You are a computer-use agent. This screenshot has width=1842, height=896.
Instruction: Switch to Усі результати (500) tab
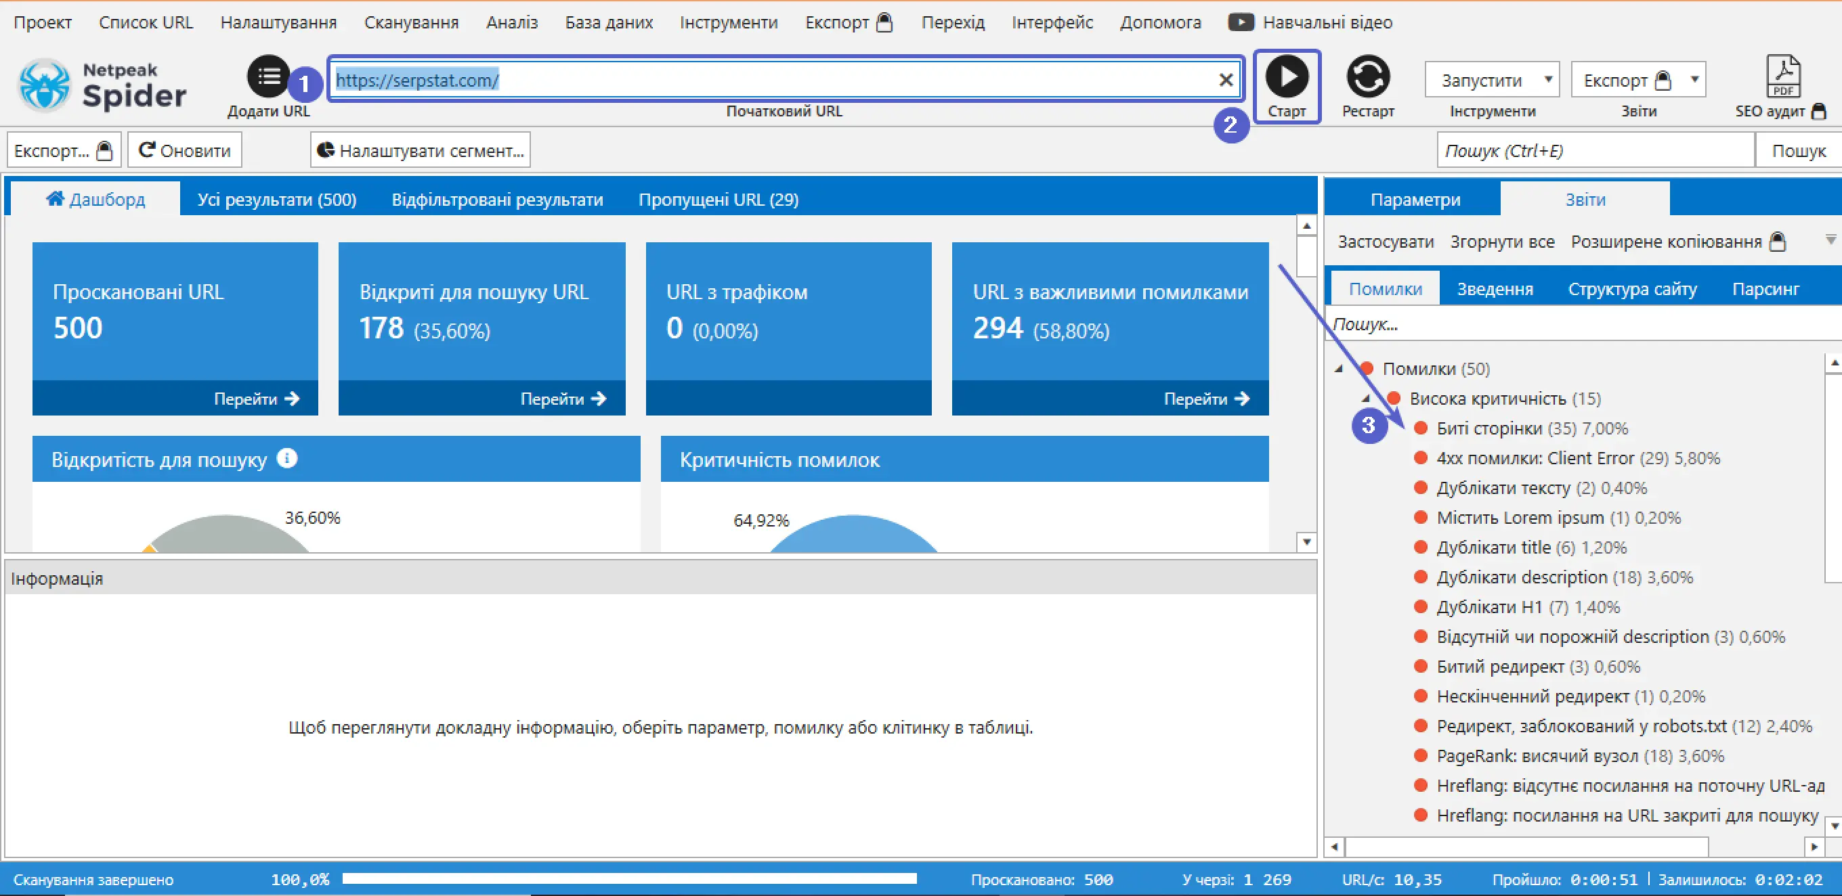pos(277,200)
